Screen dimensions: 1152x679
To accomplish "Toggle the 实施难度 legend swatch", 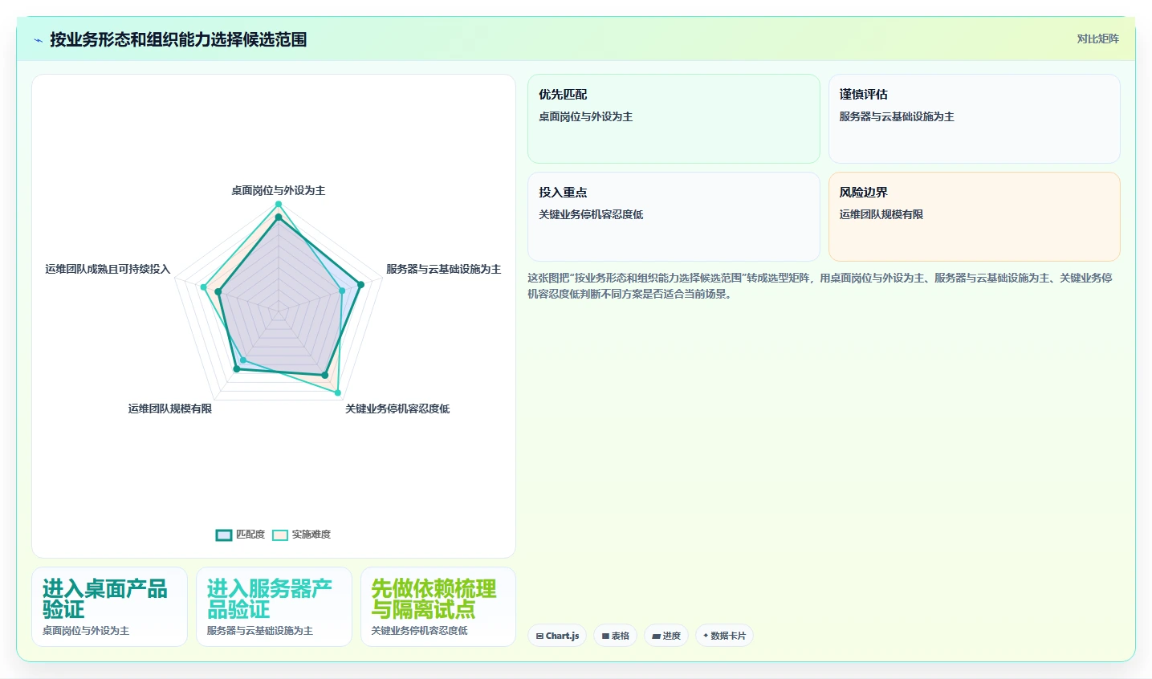I will pos(280,535).
